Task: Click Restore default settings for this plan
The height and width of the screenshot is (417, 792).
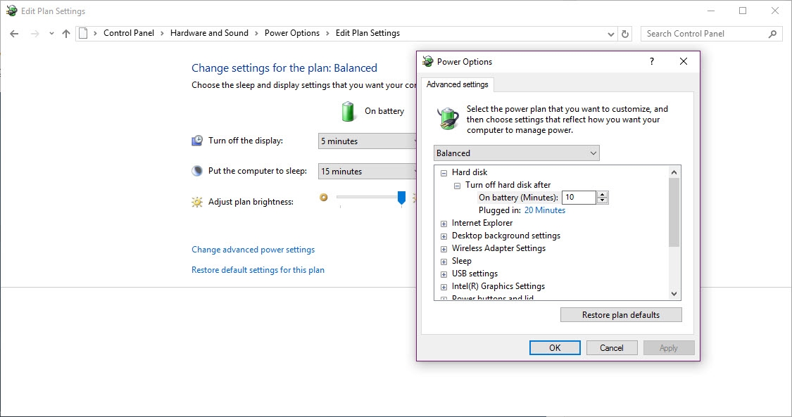Action: tap(258, 270)
